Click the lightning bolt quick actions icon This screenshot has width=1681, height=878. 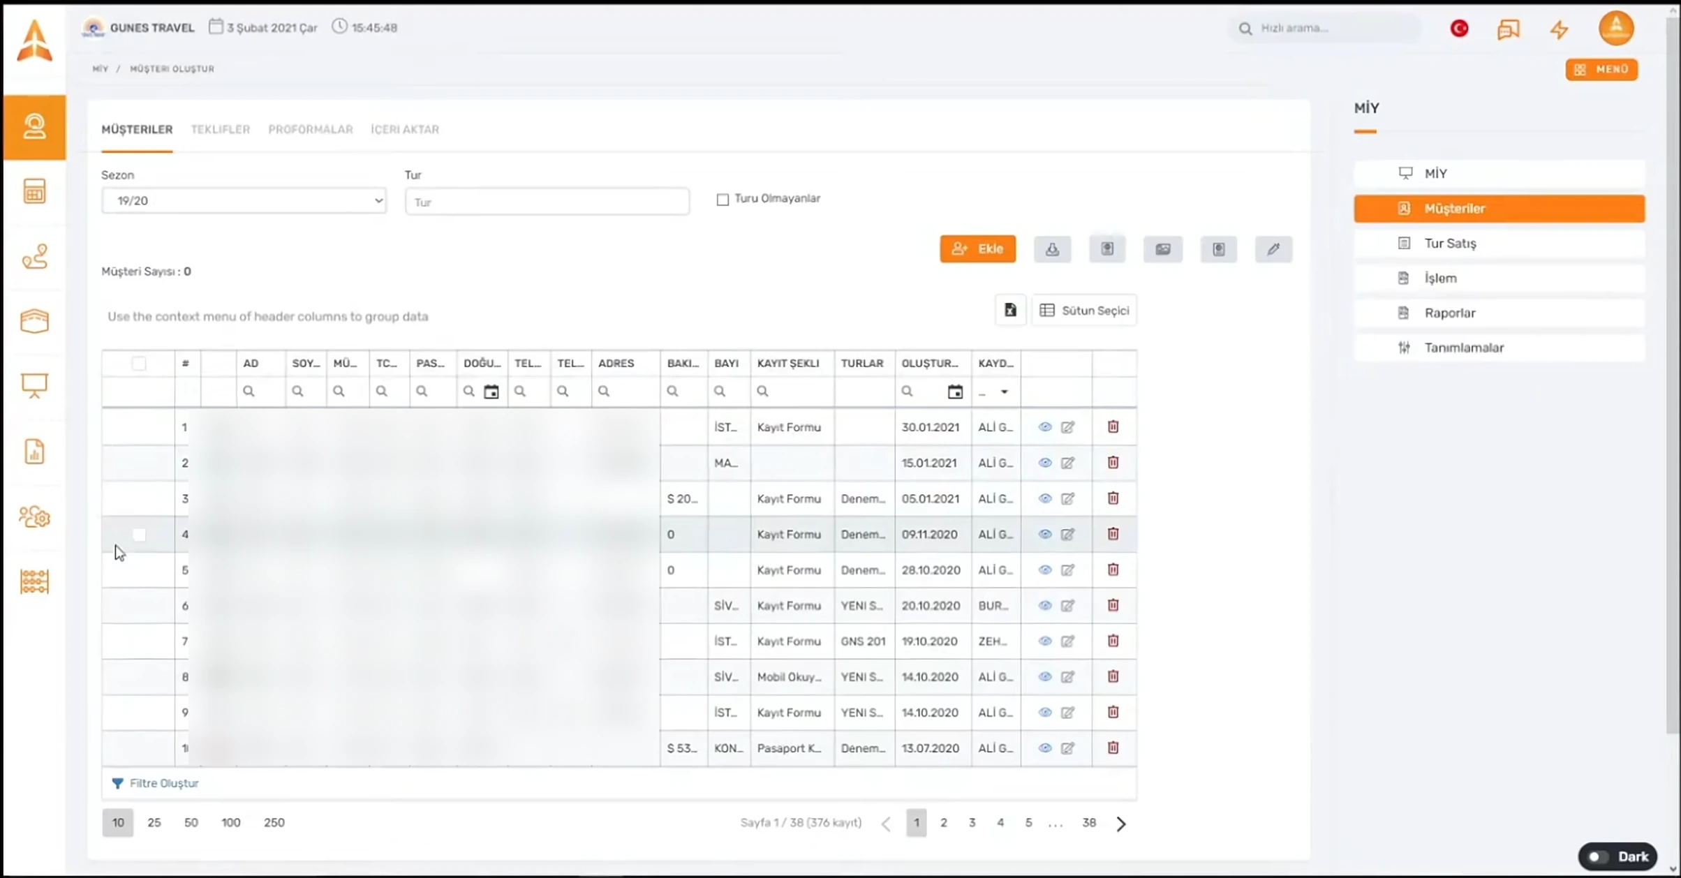pos(1560,29)
